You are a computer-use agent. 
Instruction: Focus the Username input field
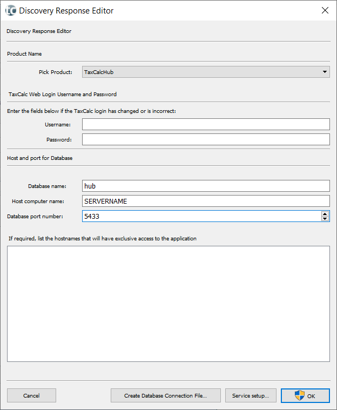click(206, 125)
